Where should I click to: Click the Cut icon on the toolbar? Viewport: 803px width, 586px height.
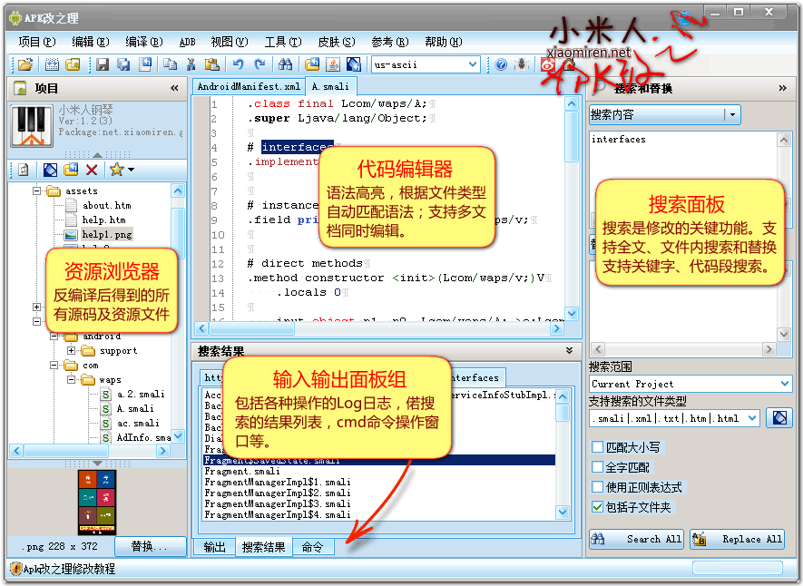click(x=192, y=64)
